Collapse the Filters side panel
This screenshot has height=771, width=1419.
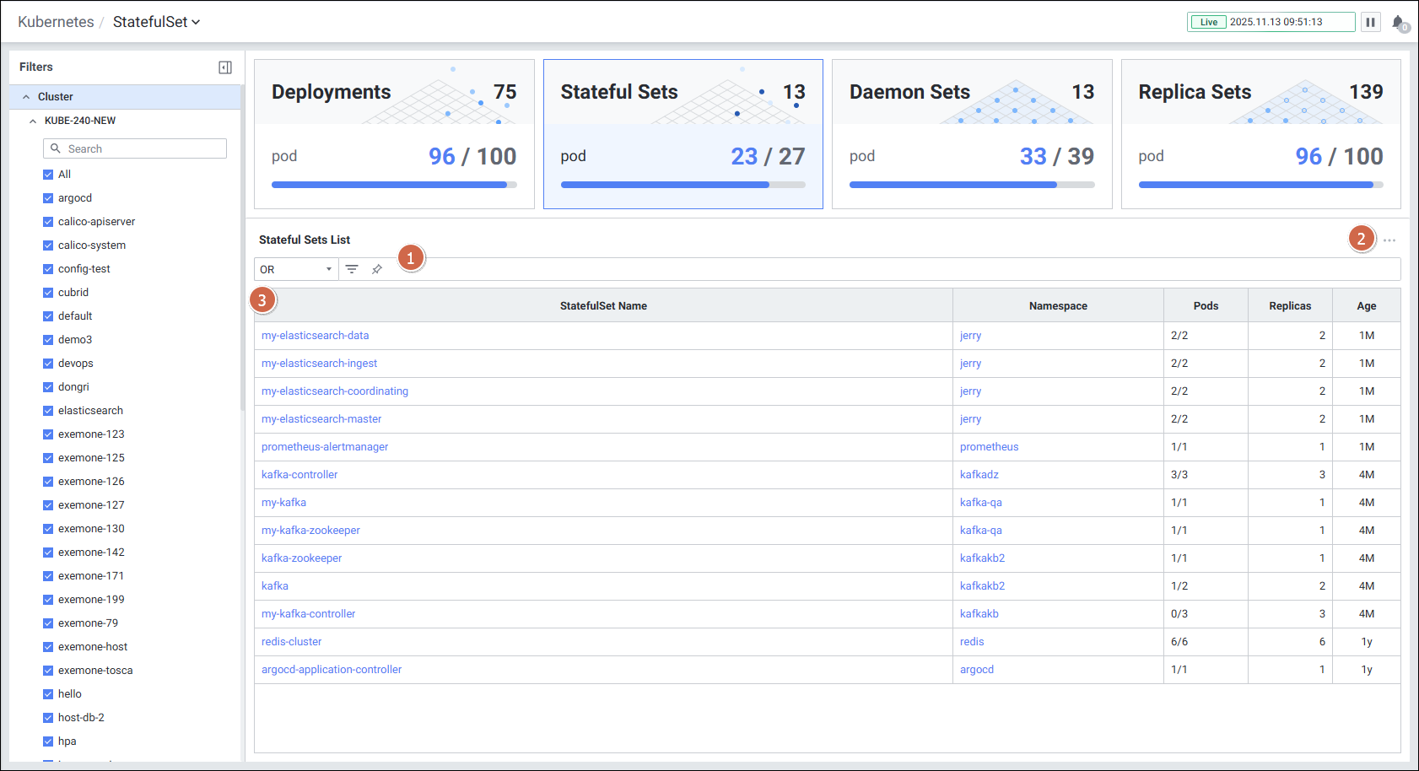point(225,67)
